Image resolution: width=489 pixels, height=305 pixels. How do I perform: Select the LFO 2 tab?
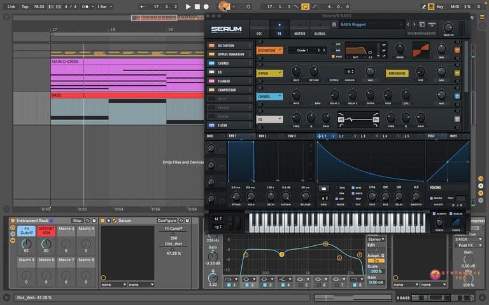(341, 136)
